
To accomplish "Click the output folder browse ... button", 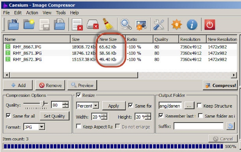I will [189, 106].
